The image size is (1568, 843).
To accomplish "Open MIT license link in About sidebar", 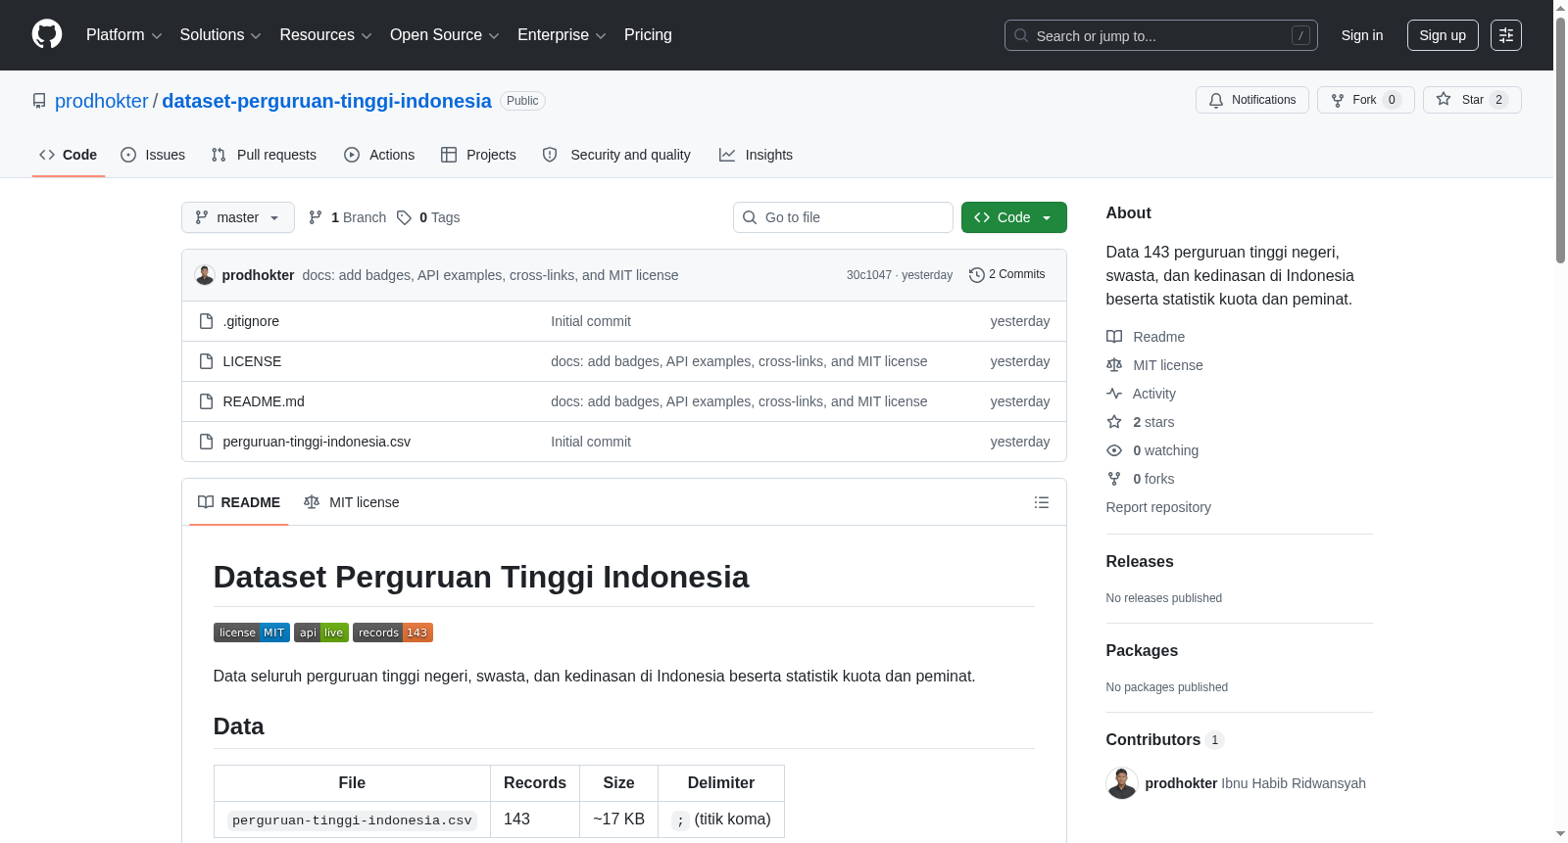I will point(1154,365).
